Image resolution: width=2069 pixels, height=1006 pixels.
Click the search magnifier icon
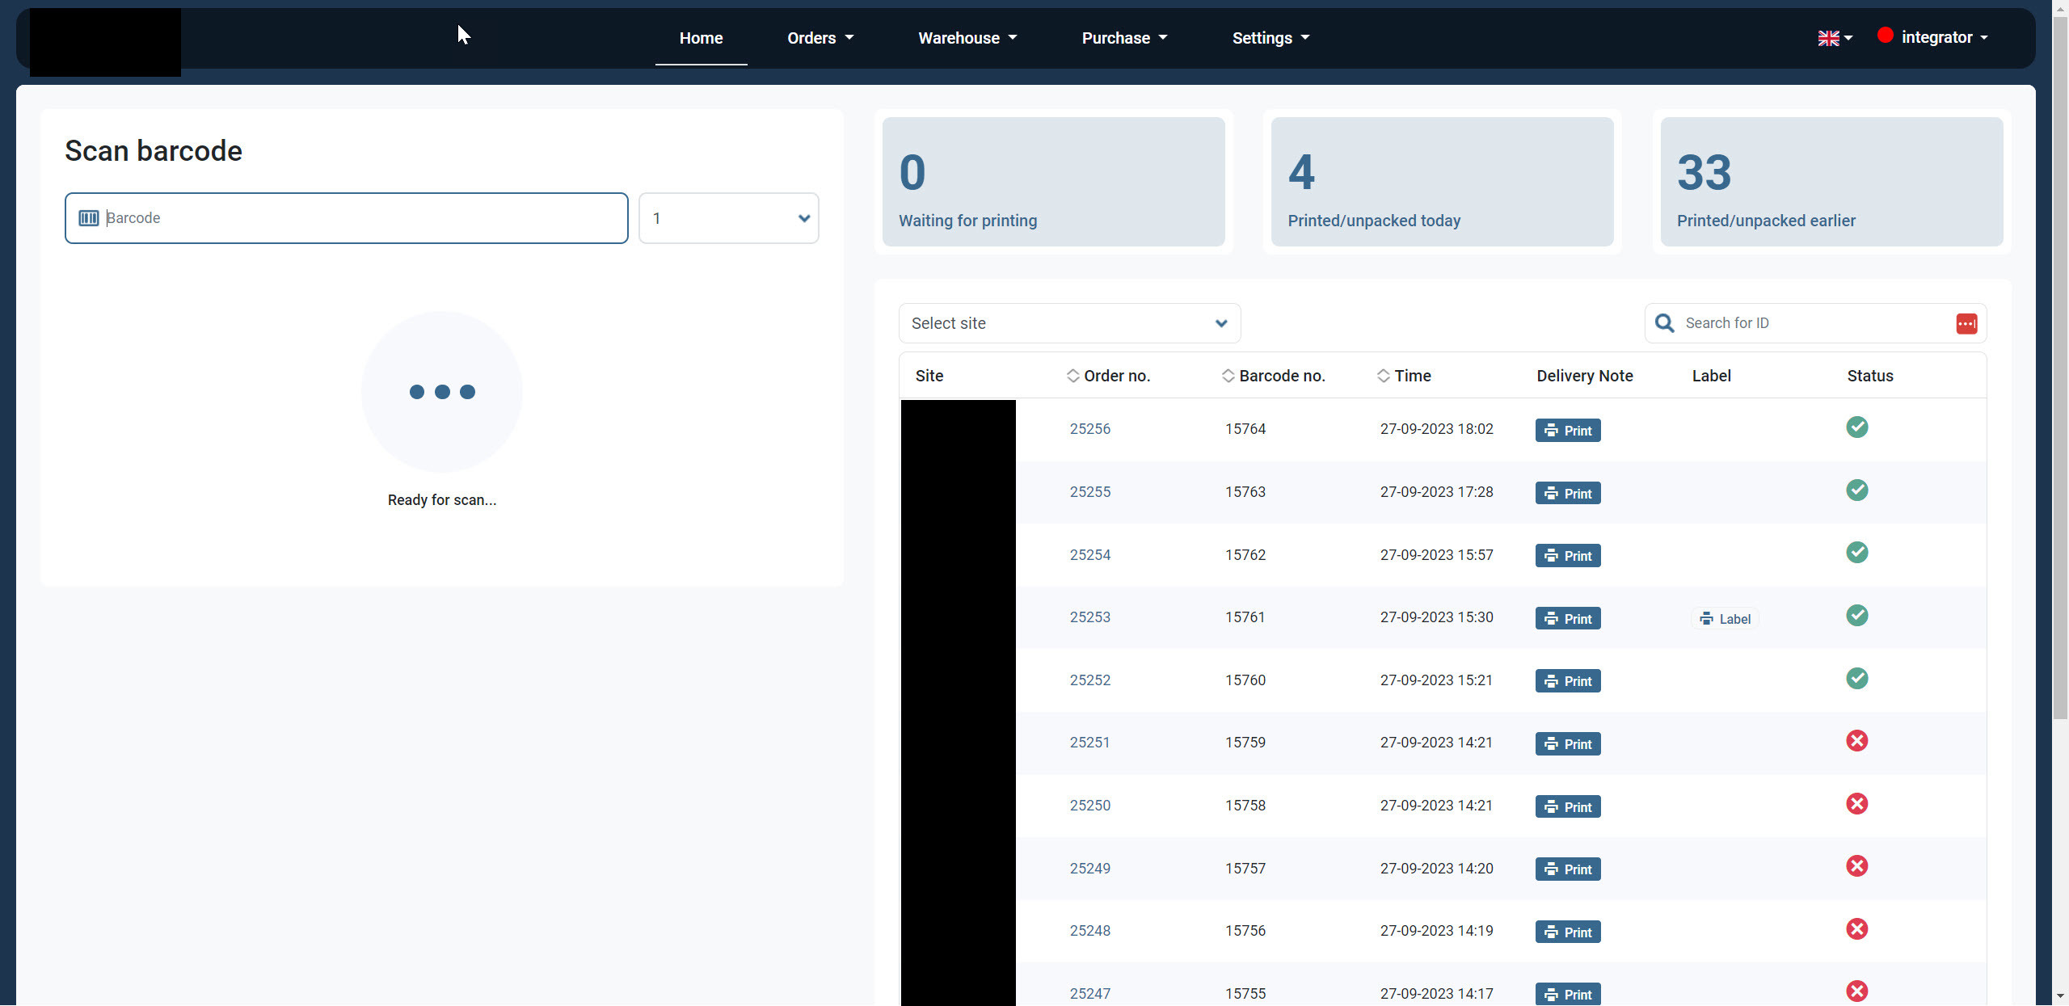pos(1664,323)
